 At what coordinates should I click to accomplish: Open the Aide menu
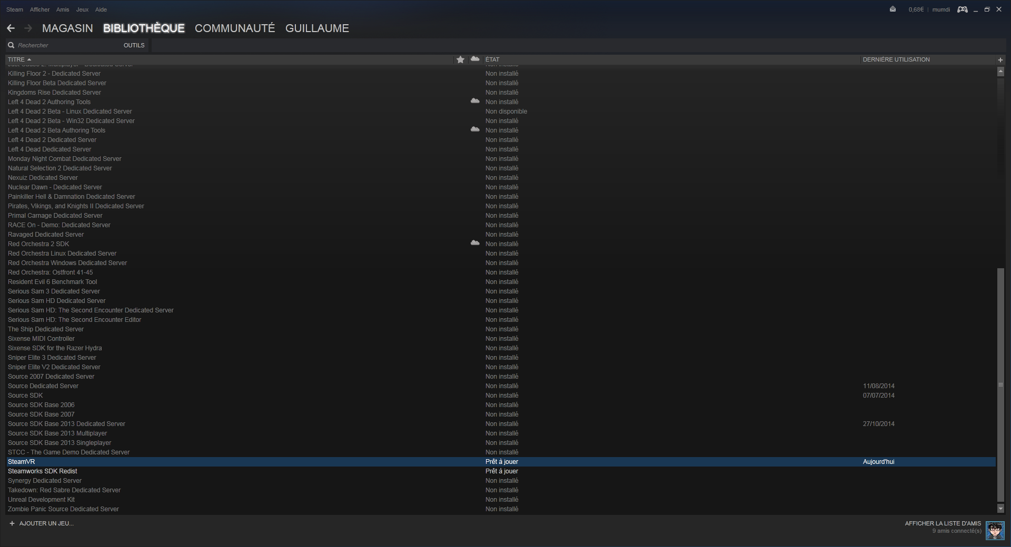pos(101,9)
